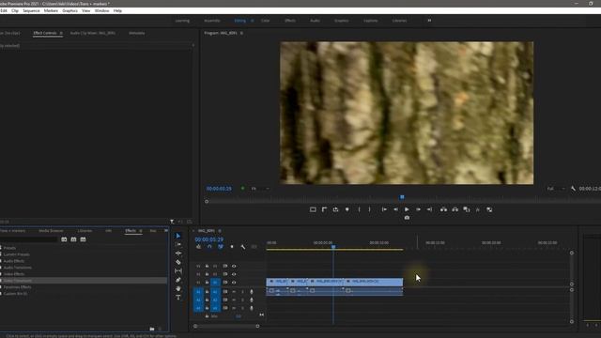Open the Editing workspace menu icon
Viewport: 601px width, 338px height.
coord(253,21)
